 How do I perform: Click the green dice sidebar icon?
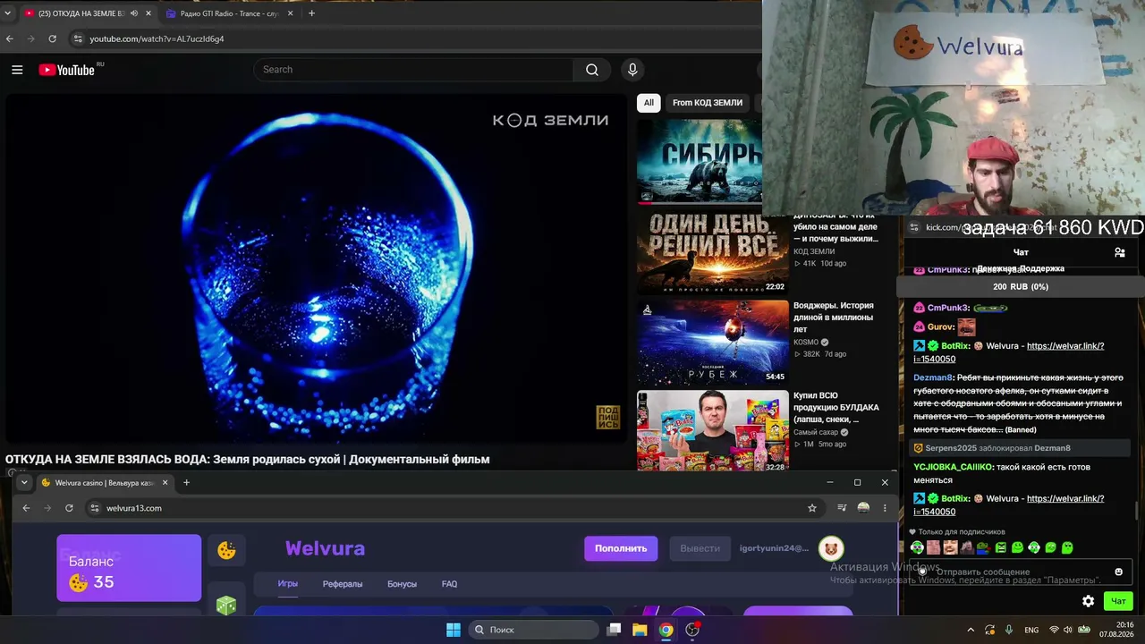pyautogui.click(x=226, y=606)
